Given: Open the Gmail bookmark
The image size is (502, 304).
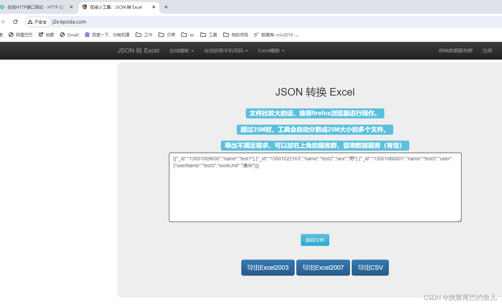Looking at the screenshot, I should [69, 35].
